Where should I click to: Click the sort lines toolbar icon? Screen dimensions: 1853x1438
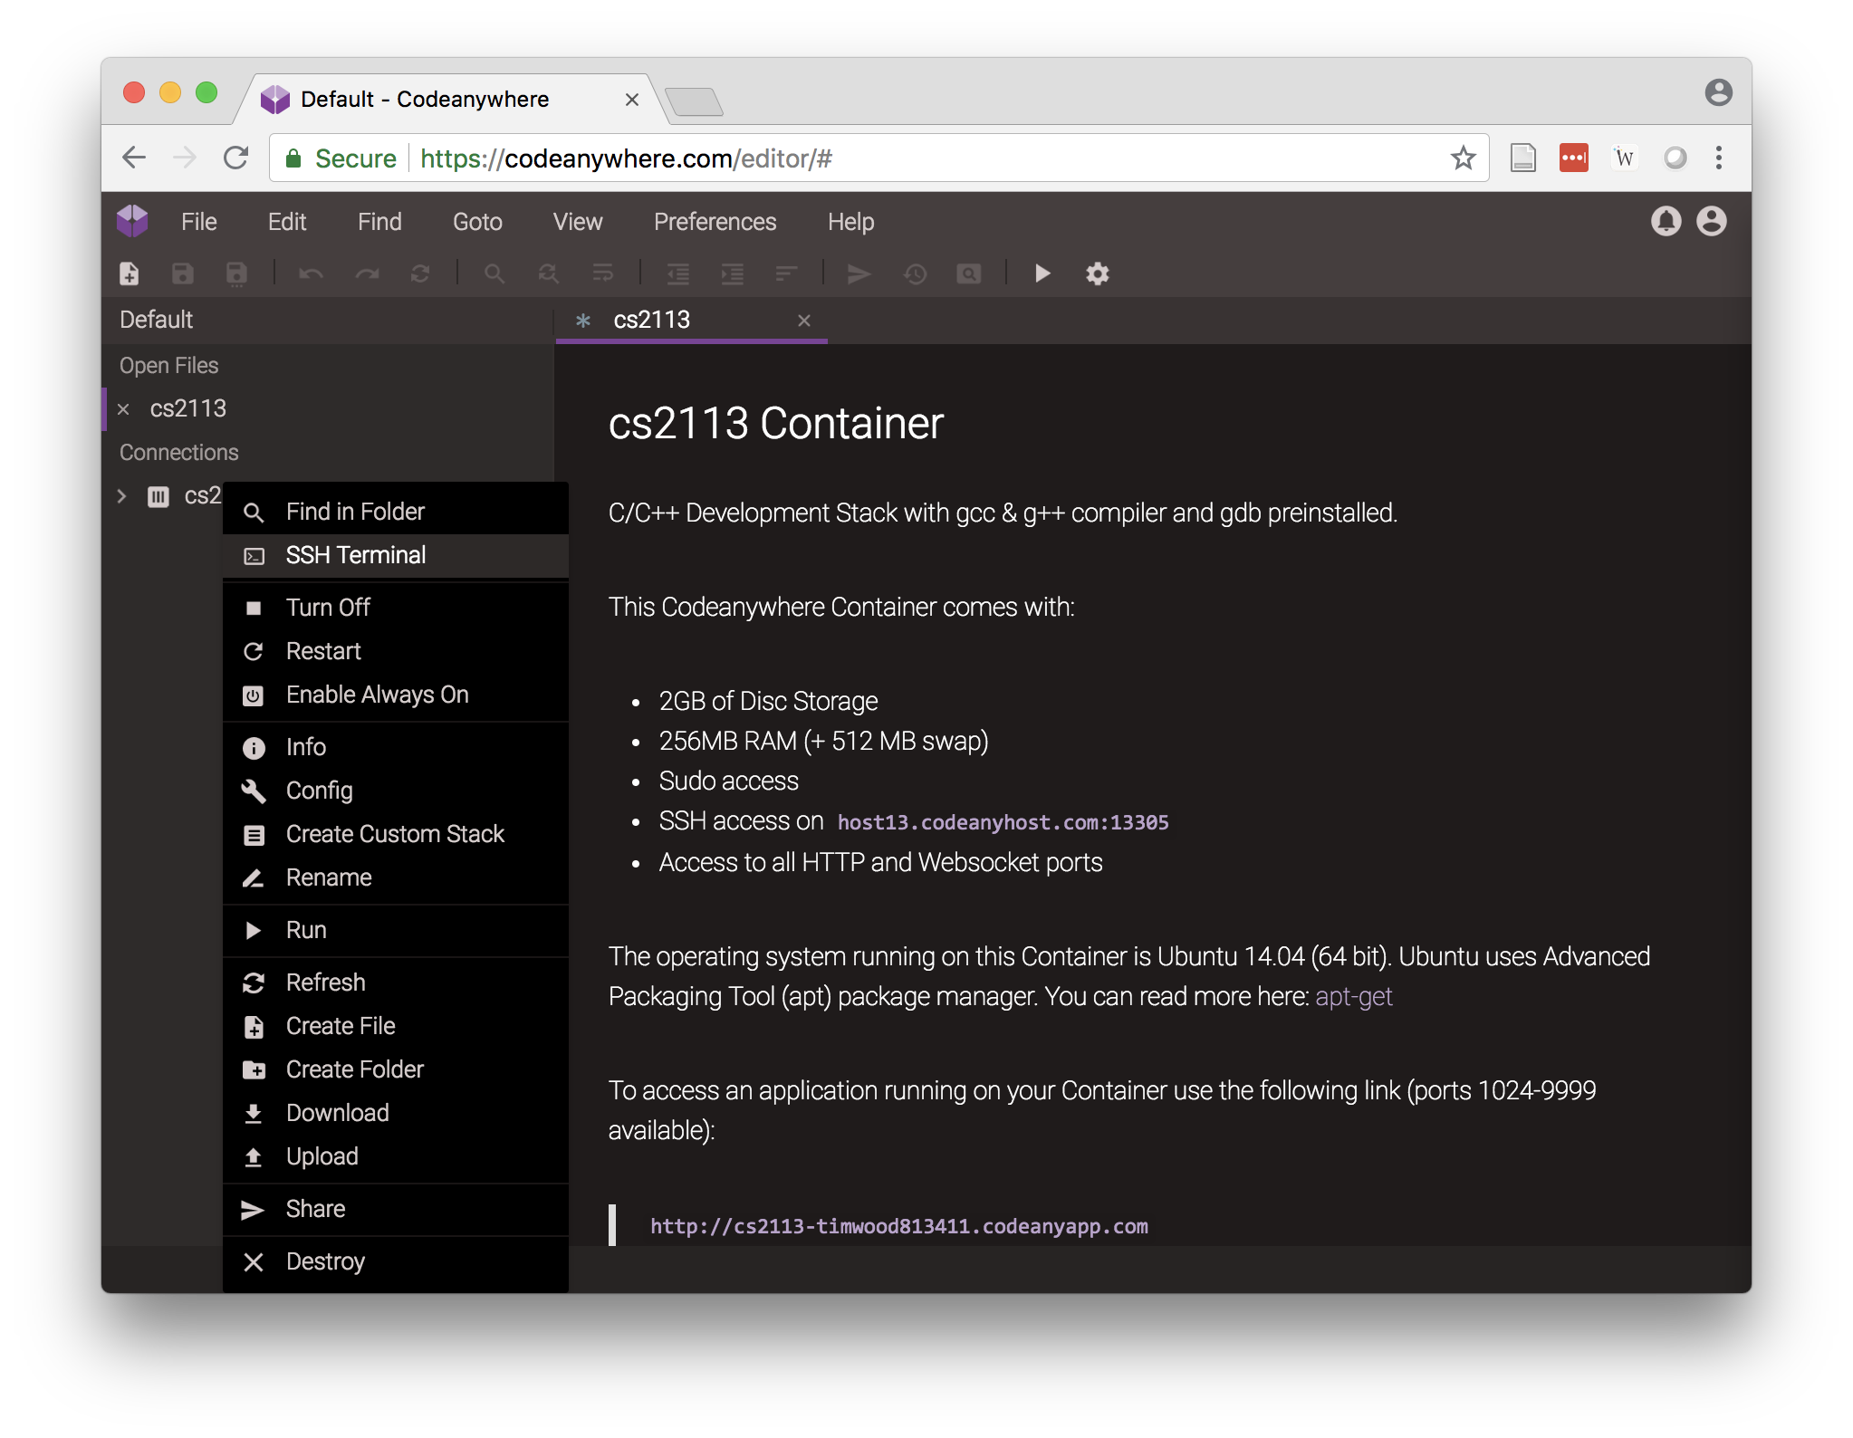point(786,273)
